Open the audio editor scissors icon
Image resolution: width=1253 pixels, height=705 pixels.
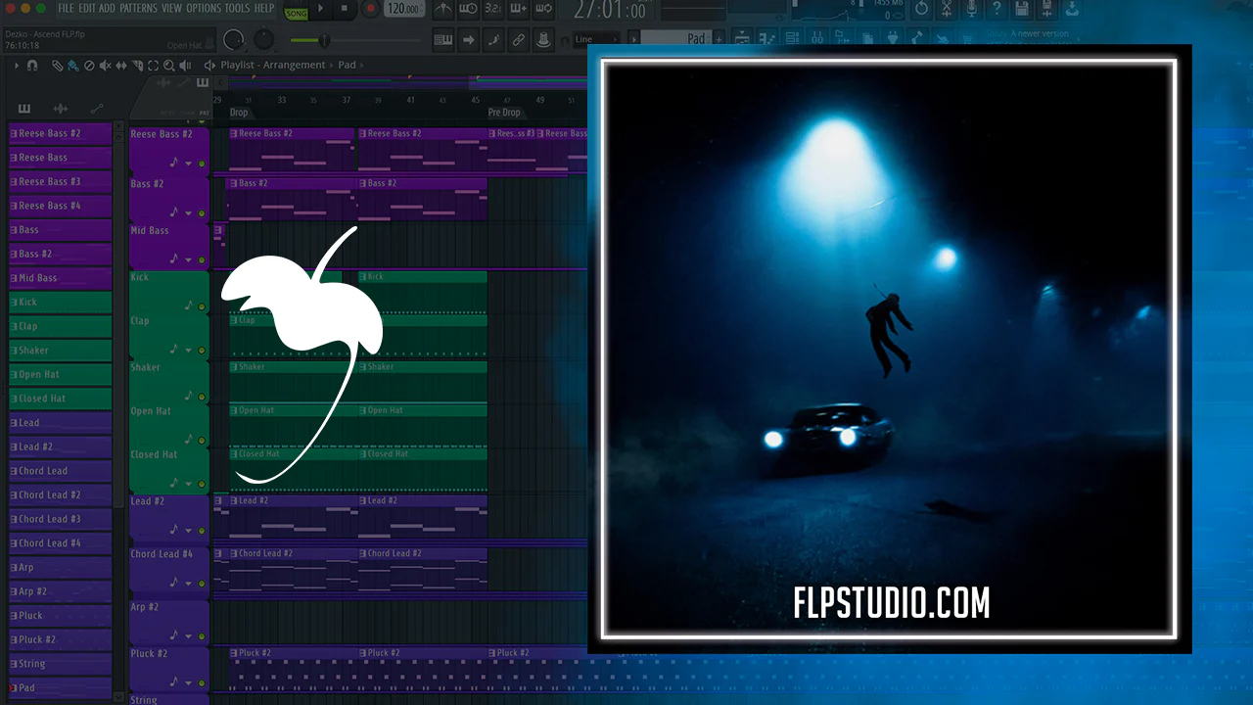point(947,9)
